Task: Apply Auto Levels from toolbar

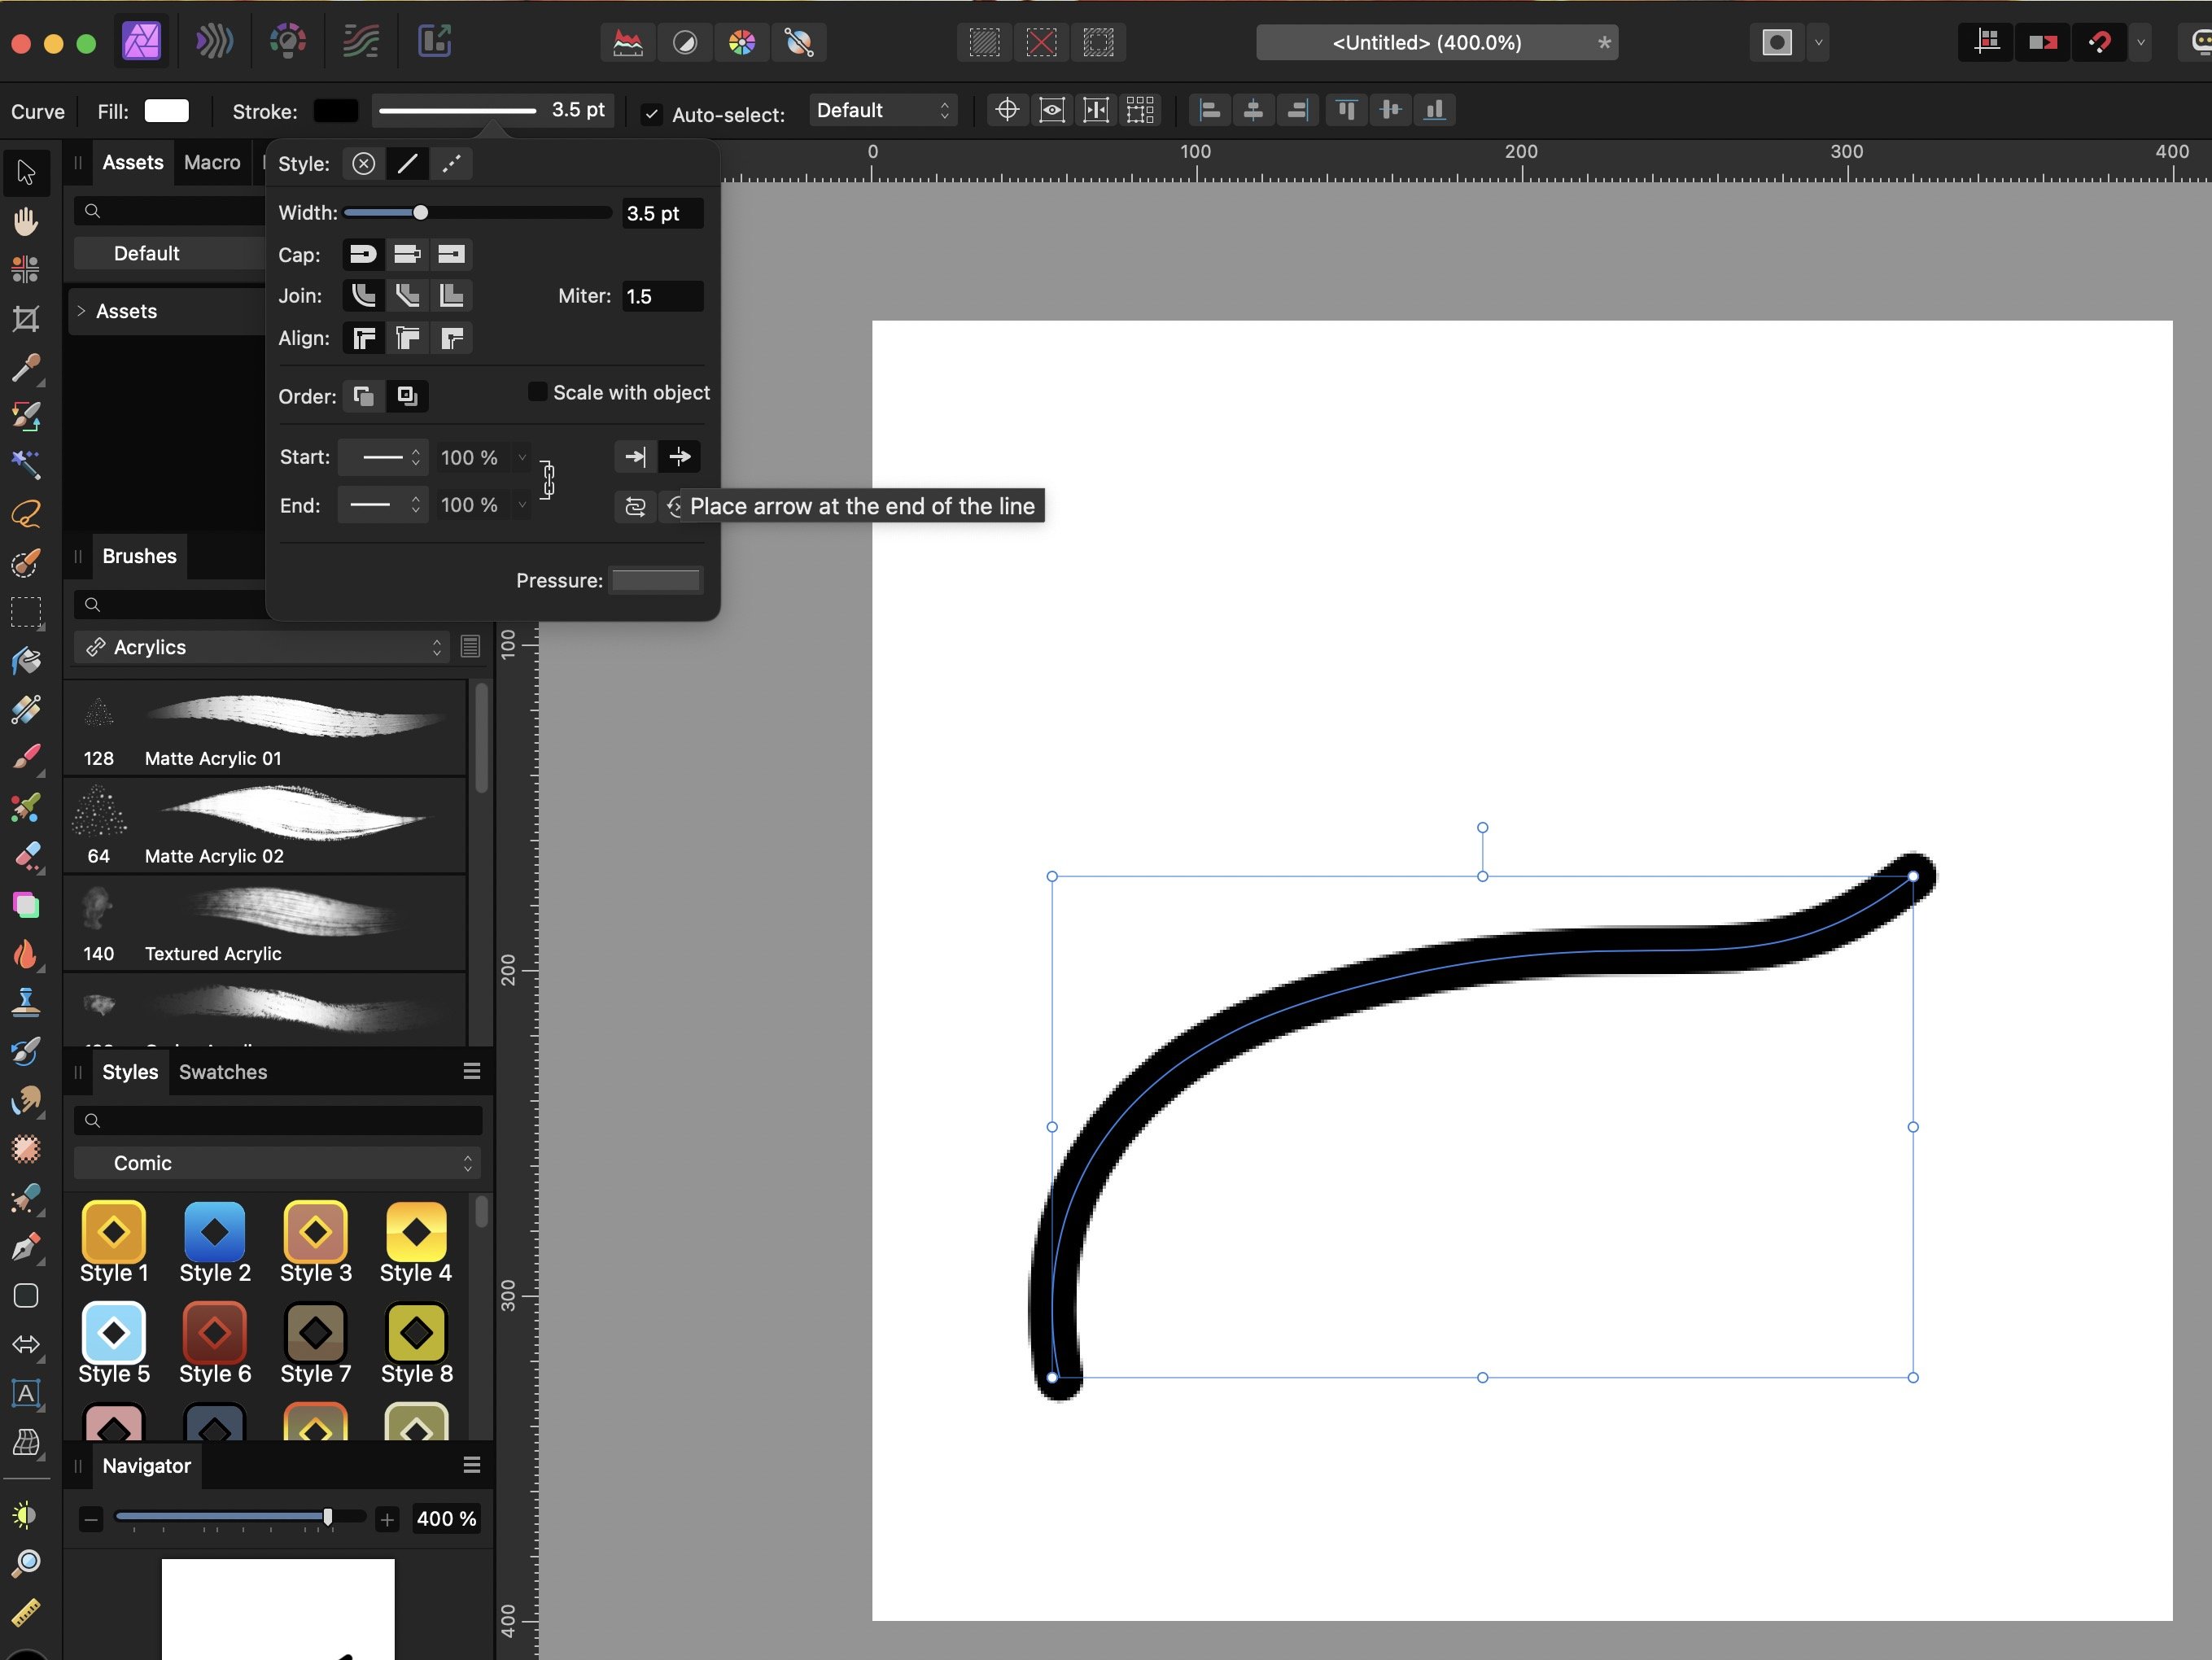Action: pos(628,42)
